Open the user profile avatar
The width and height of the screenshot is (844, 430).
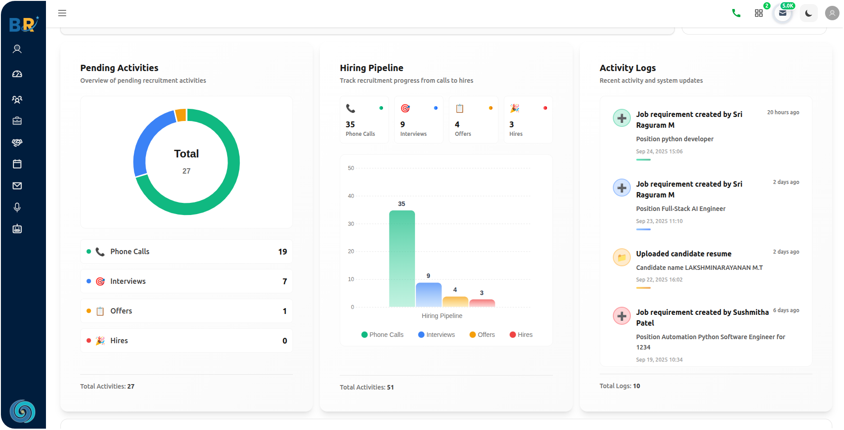(832, 13)
